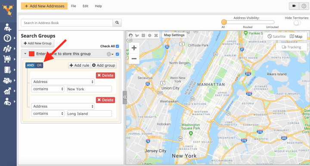Expand the routes sidebar submenu arrow

pyautogui.click(x=15, y=49)
